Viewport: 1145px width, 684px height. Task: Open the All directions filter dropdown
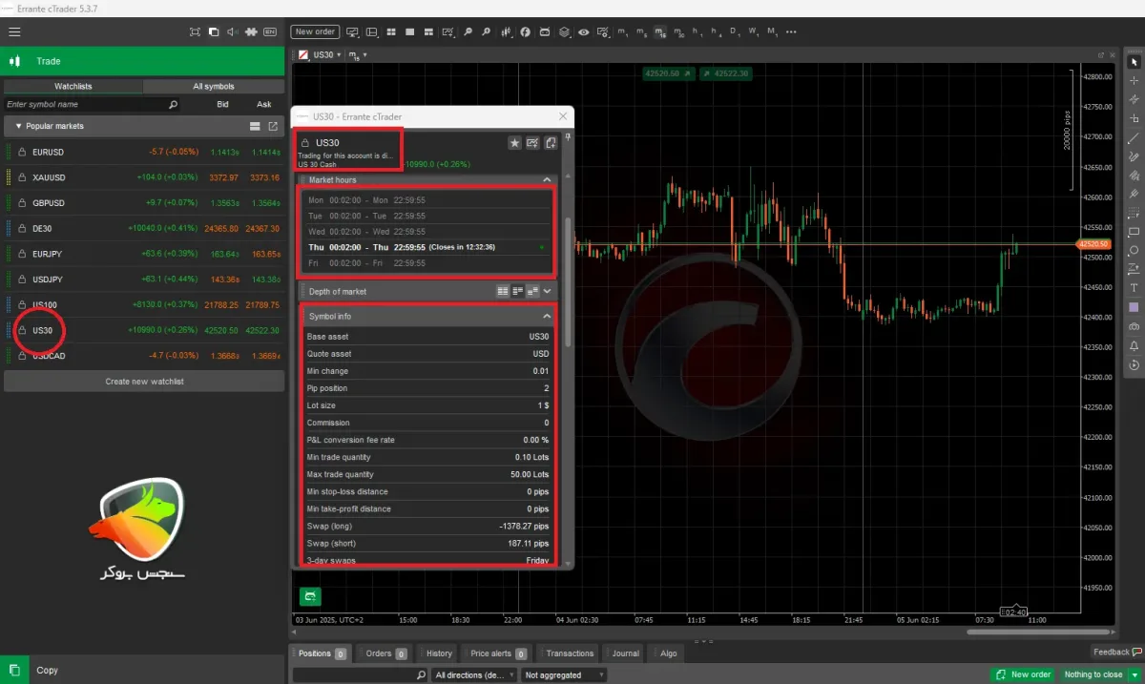pos(473,674)
